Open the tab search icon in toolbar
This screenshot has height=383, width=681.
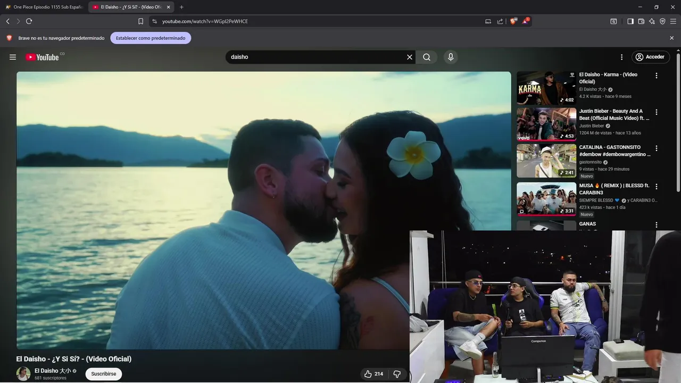[613, 21]
